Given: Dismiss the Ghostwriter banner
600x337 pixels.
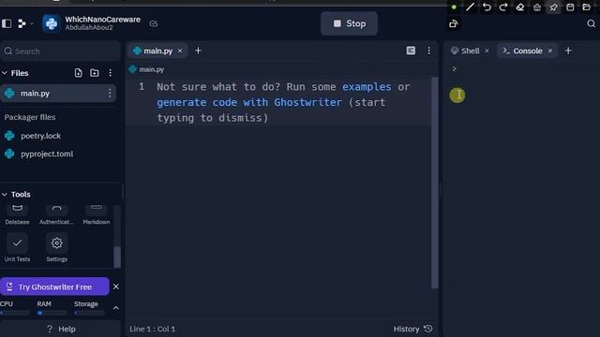Looking at the screenshot, I should 116,286.
